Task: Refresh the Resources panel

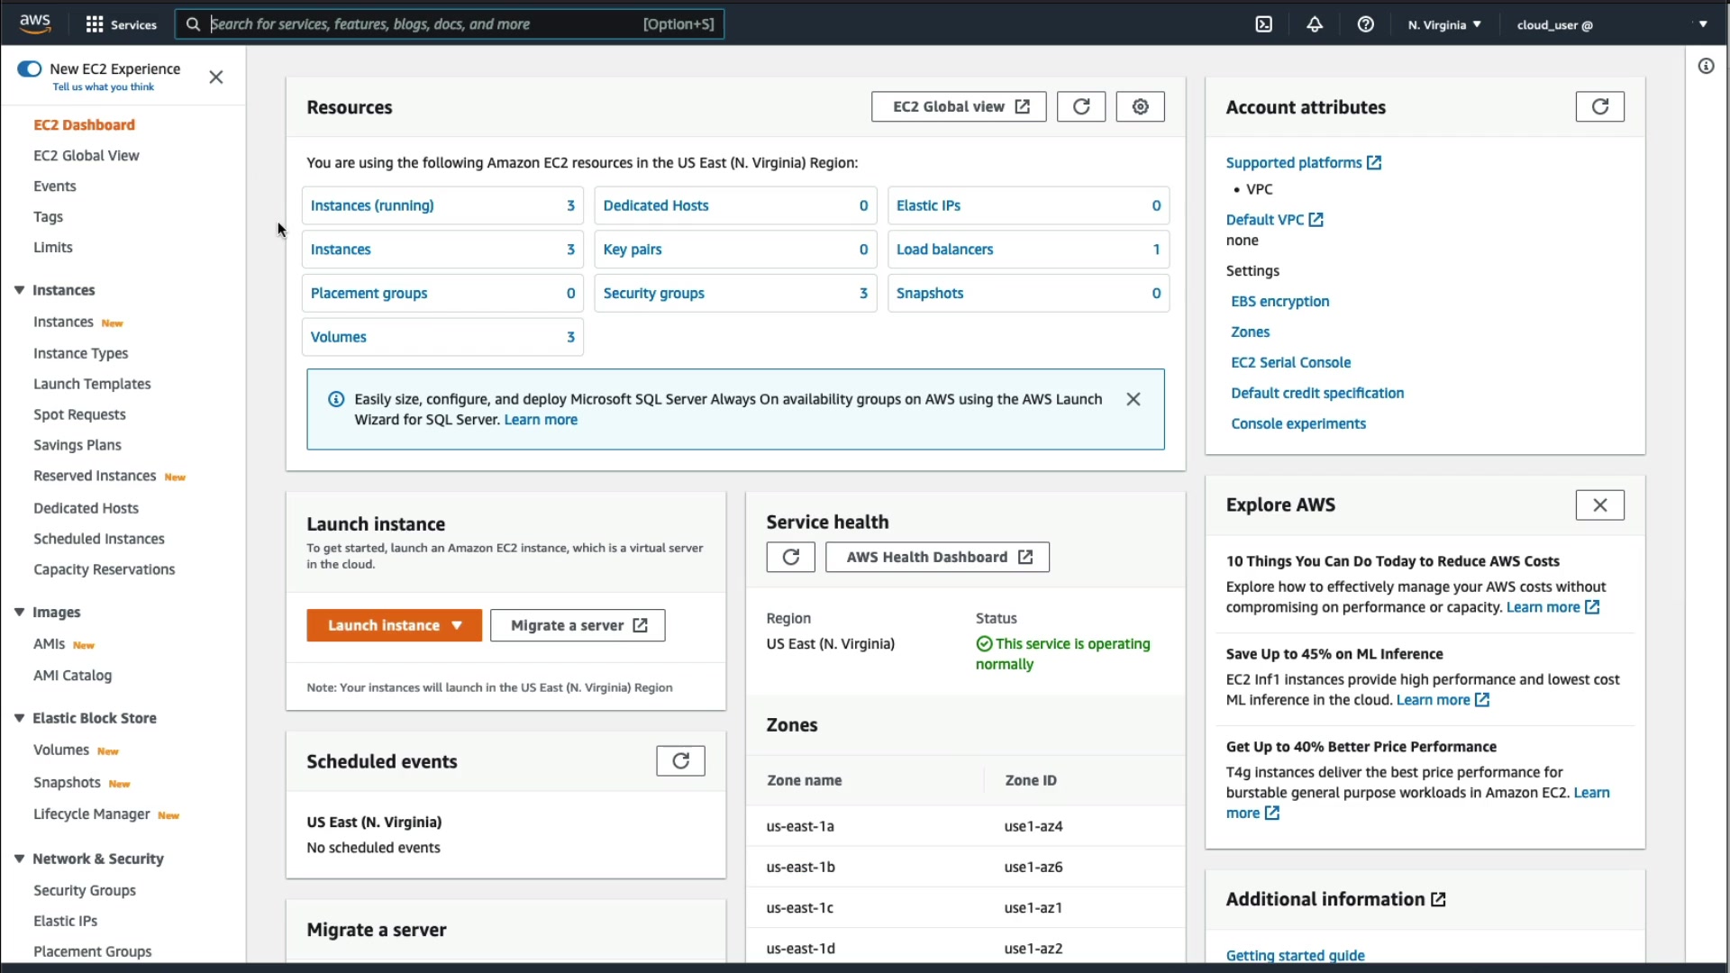Action: tap(1081, 106)
